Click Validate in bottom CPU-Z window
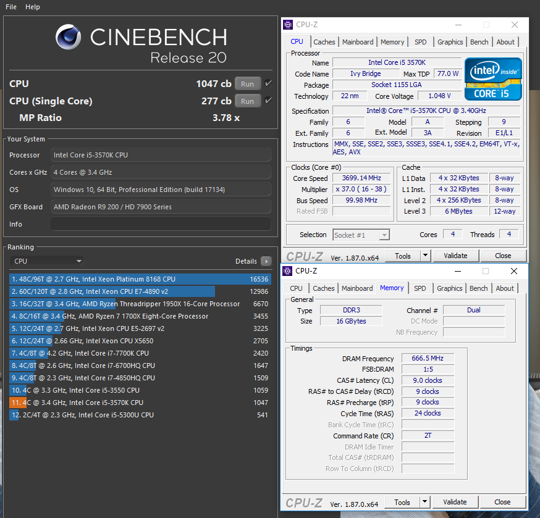This screenshot has width=540, height=518. pyautogui.click(x=455, y=502)
